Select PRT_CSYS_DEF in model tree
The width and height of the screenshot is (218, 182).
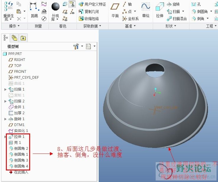coord(24,78)
